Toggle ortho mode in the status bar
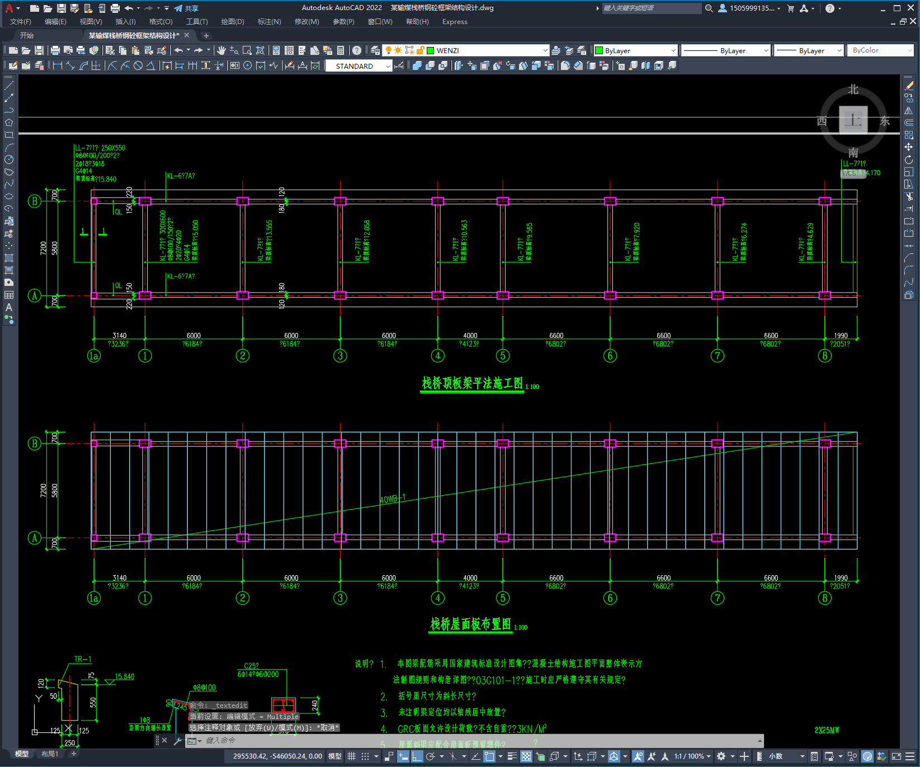The width and height of the screenshot is (920, 767). point(417,756)
